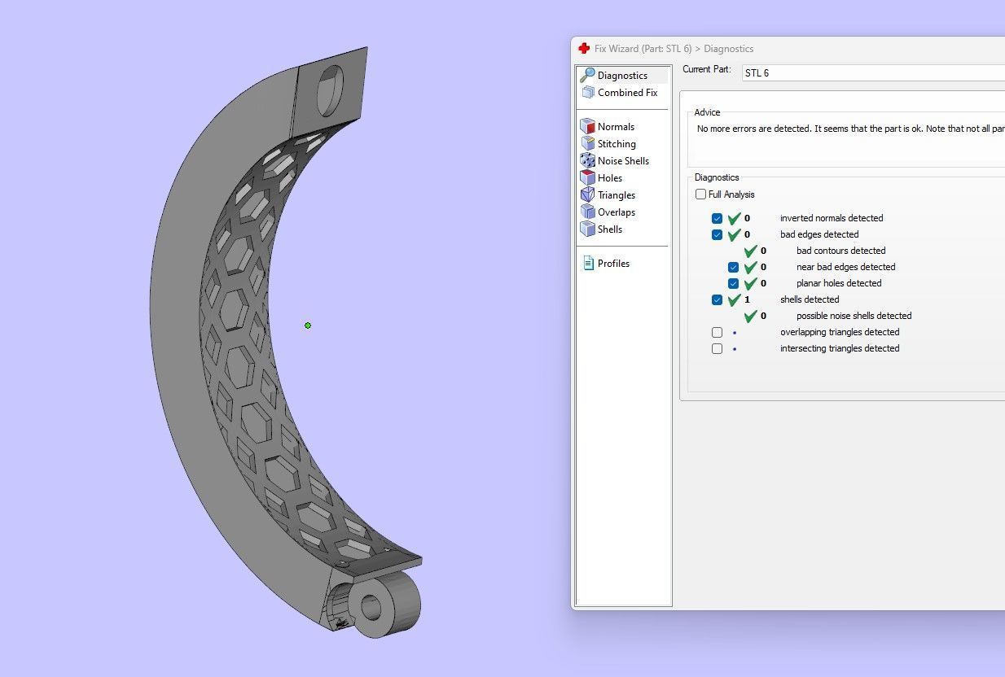Uncheck shells detected checkbox
This screenshot has height=677, width=1005.
[x=717, y=299]
